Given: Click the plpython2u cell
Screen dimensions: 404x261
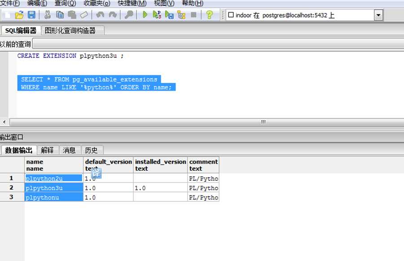Looking at the screenshot, I should tap(54, 178).
